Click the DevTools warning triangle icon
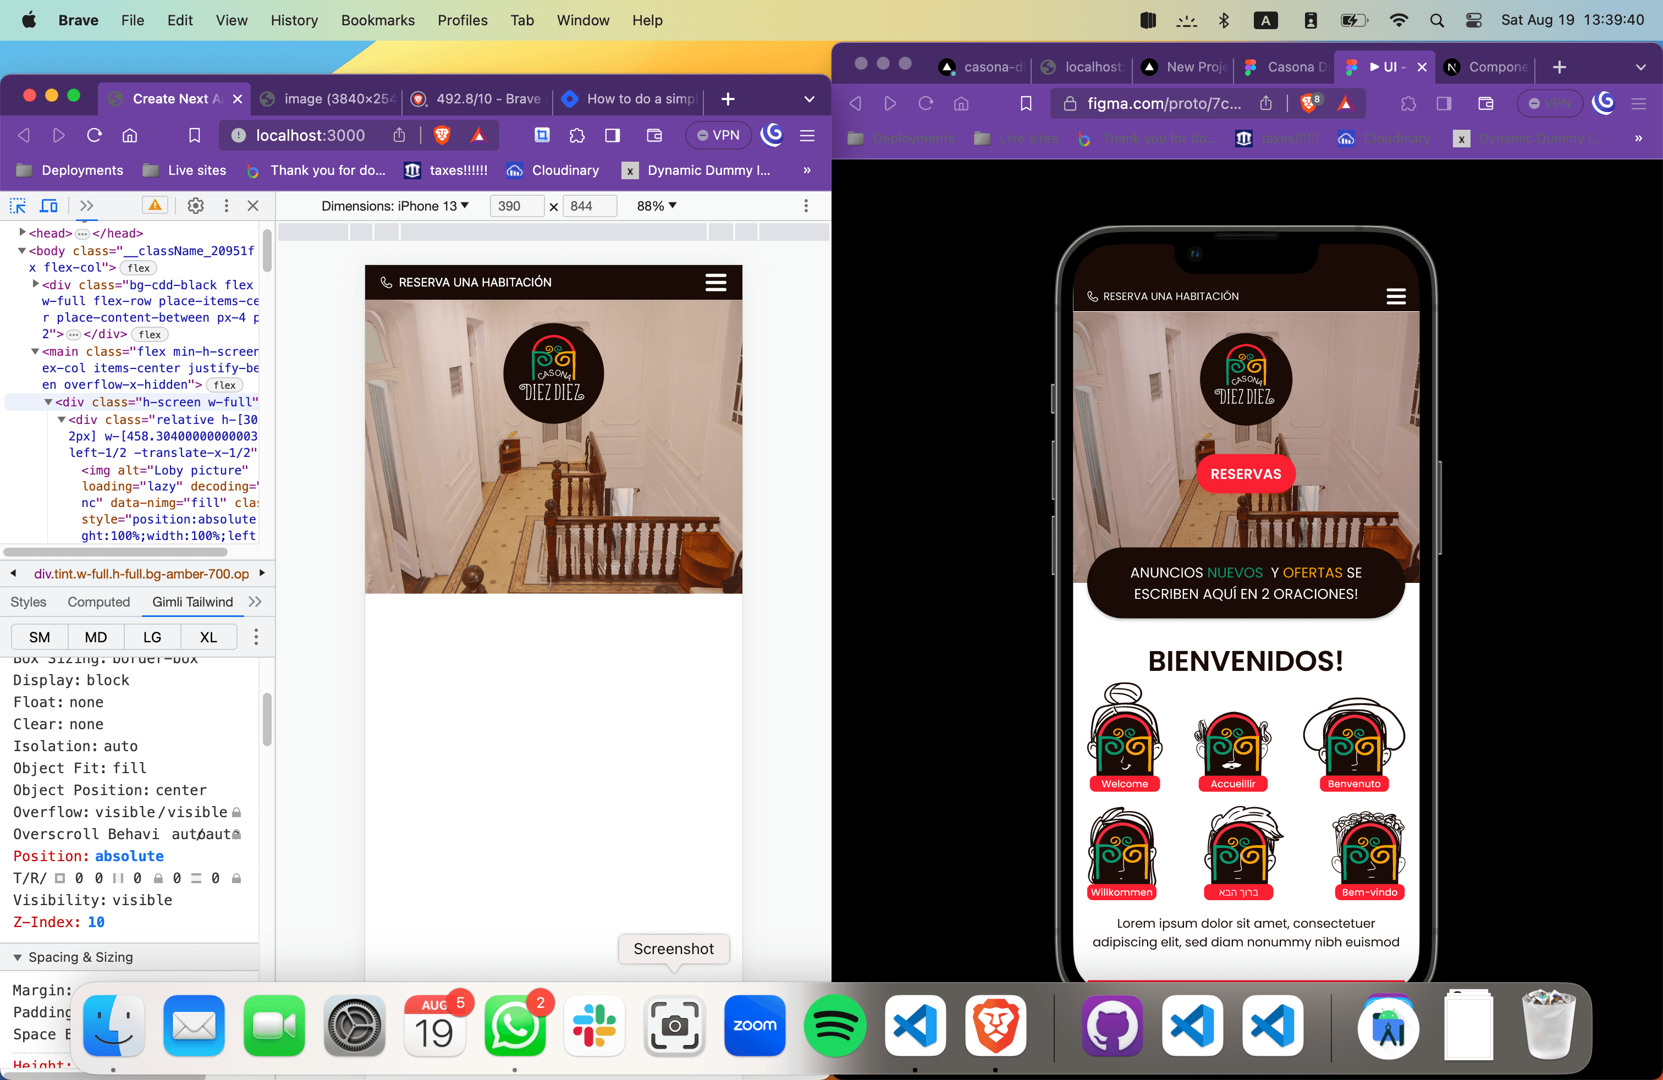 [155, 205]
